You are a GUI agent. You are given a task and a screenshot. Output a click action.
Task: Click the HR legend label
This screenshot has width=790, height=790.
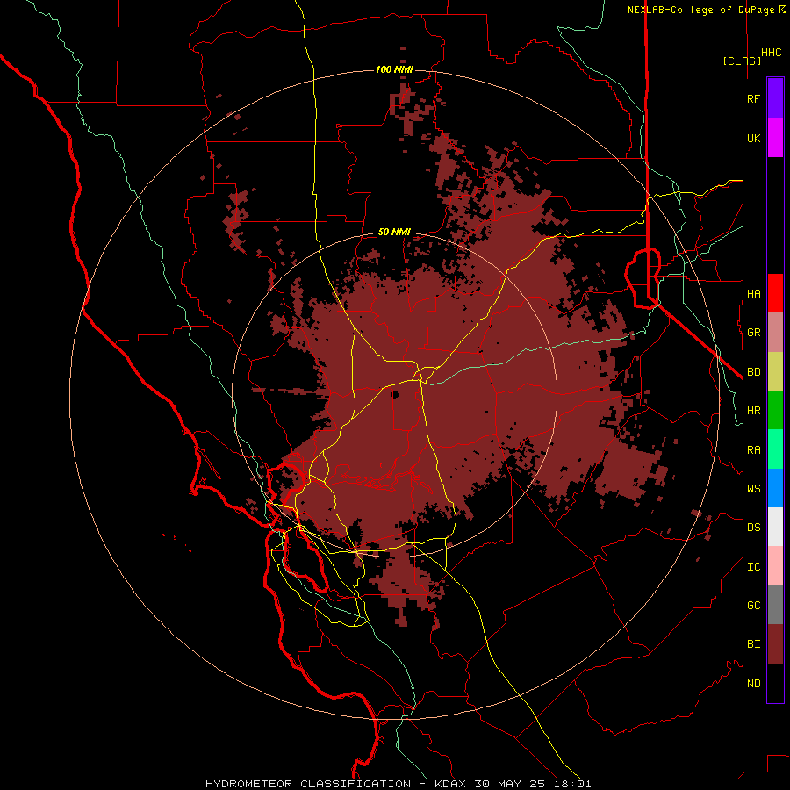point(753,411)
